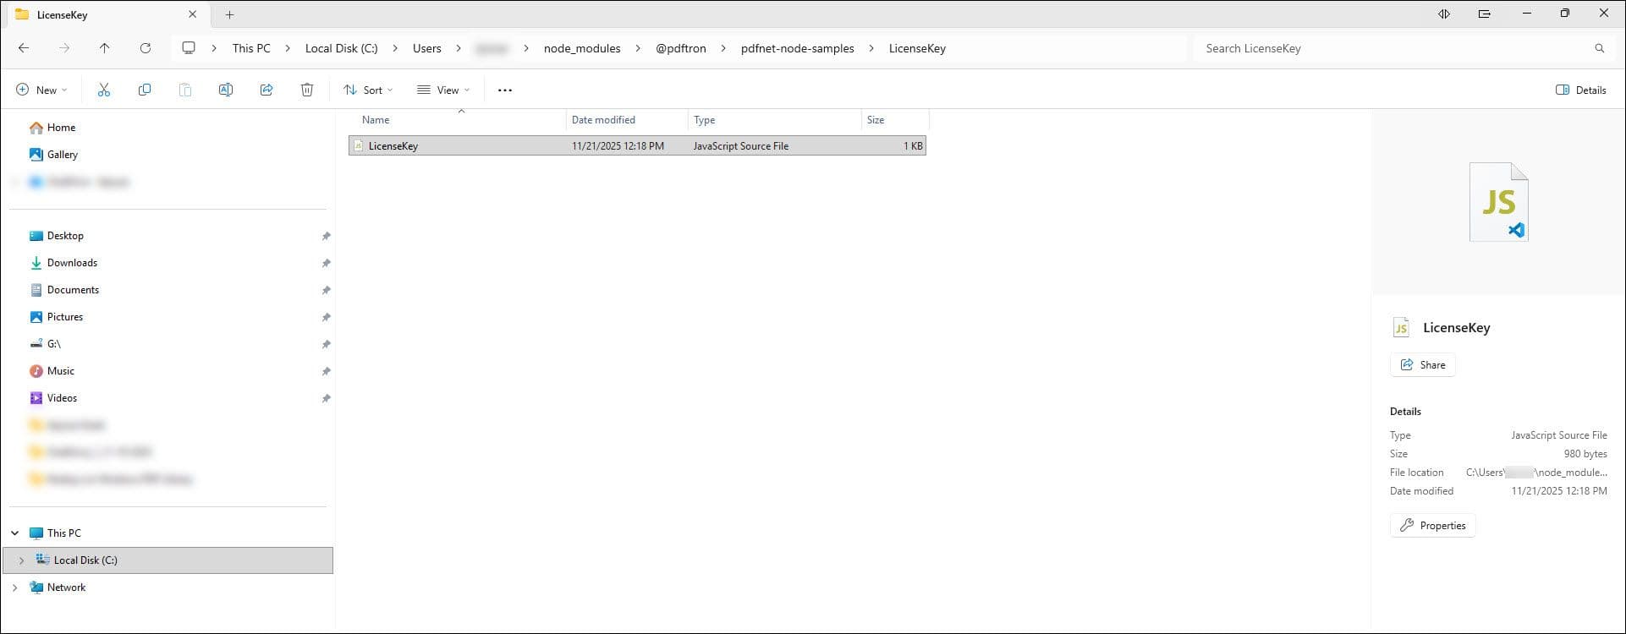Collapse the This PC tree node
The width and height of the screenshot is (1626, 634).
(15, 533)
